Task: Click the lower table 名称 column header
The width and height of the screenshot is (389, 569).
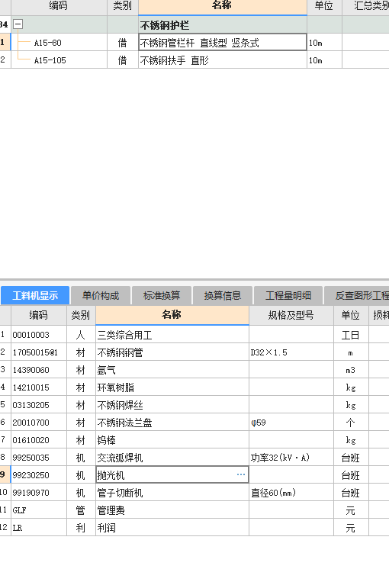Action: coord(172,314)
